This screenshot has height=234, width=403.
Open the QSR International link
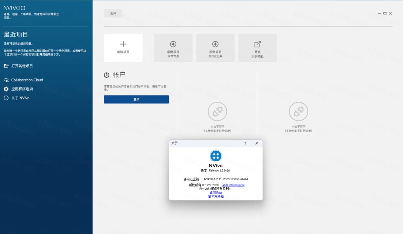click(x=233, y=185)
